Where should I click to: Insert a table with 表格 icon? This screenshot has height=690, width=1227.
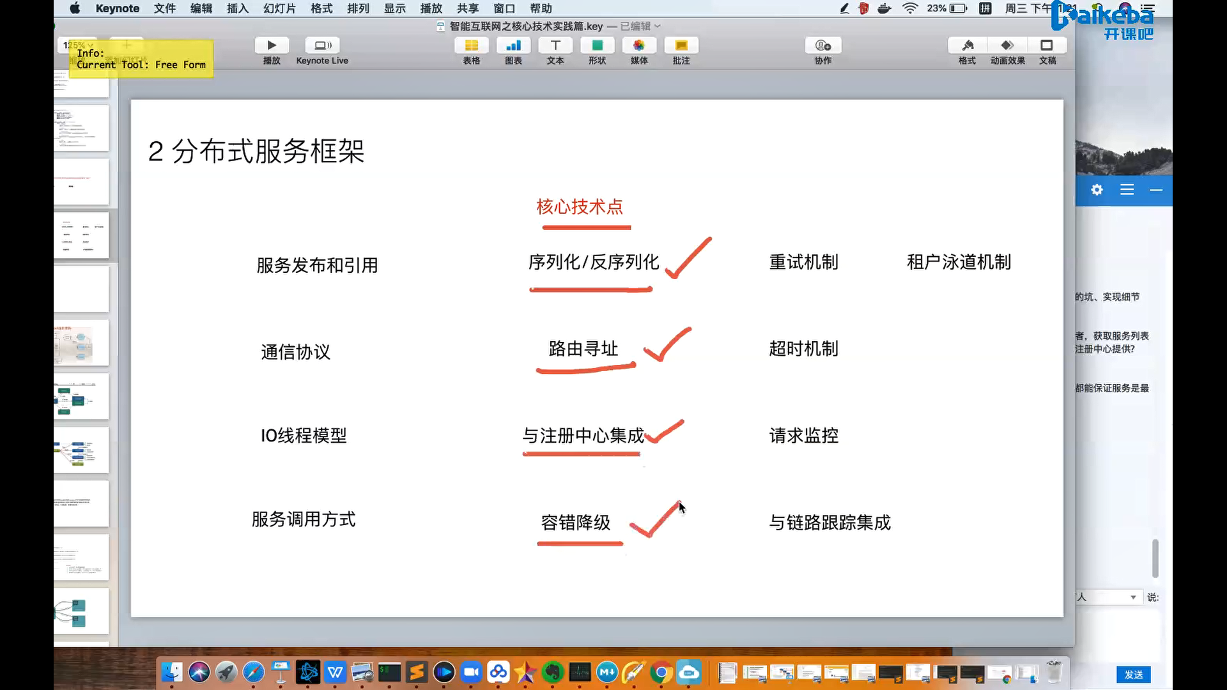(471, 46)
